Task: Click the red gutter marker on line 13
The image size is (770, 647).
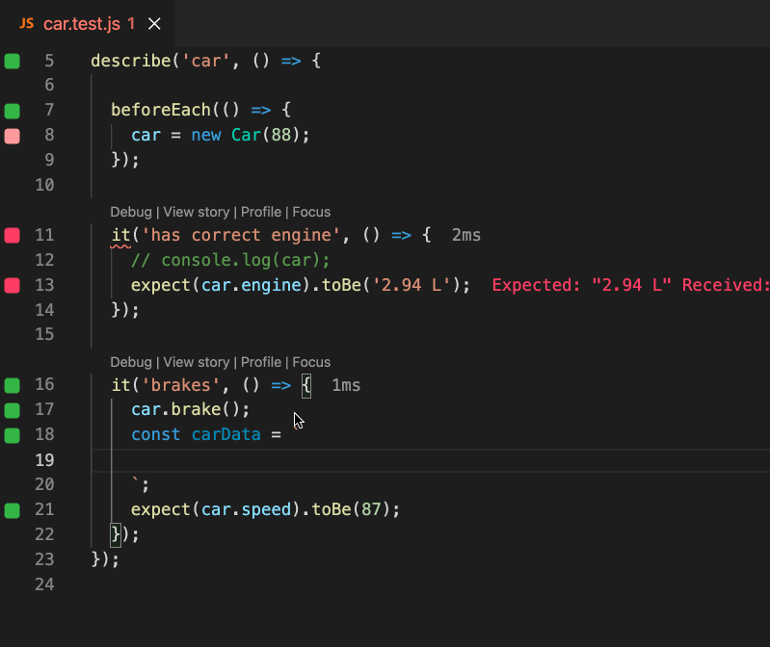Action: pyautogui.click(x=12, y=286)
